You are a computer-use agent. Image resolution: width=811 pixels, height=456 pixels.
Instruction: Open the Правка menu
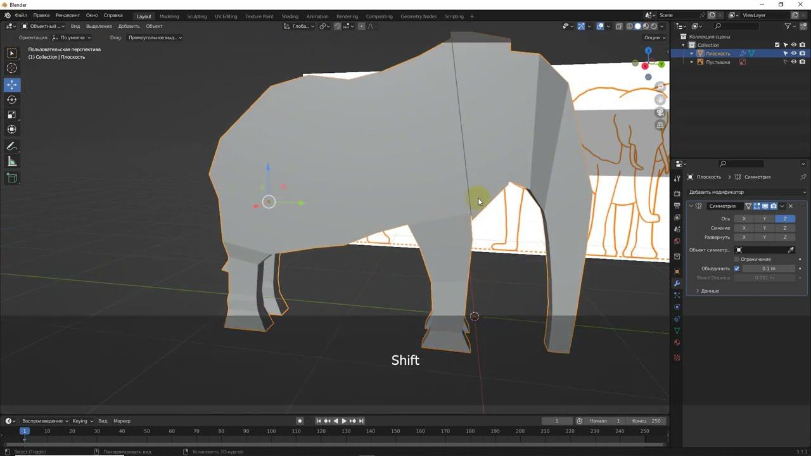point(41,15)
